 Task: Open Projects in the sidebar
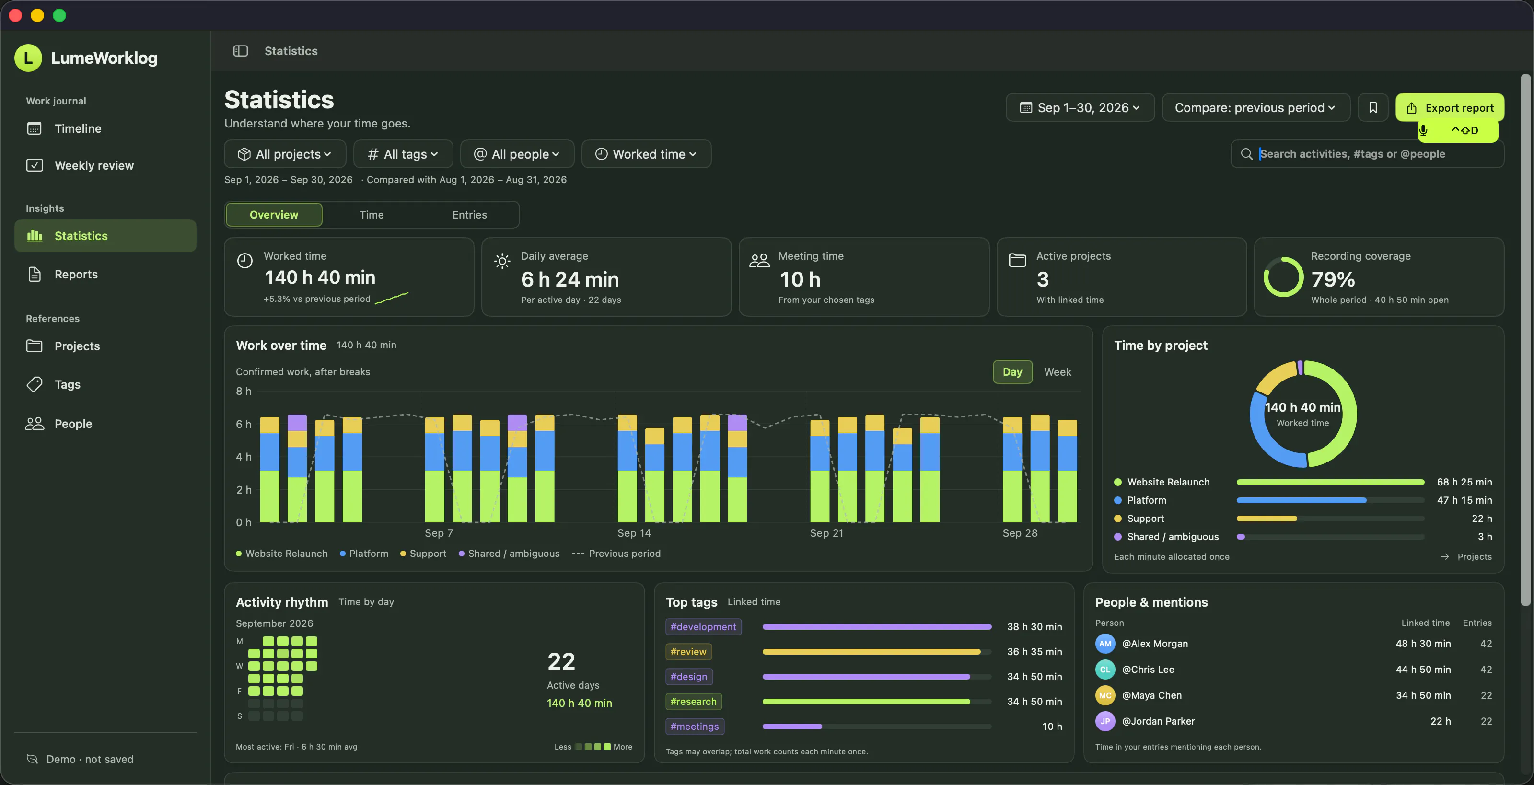105,346
